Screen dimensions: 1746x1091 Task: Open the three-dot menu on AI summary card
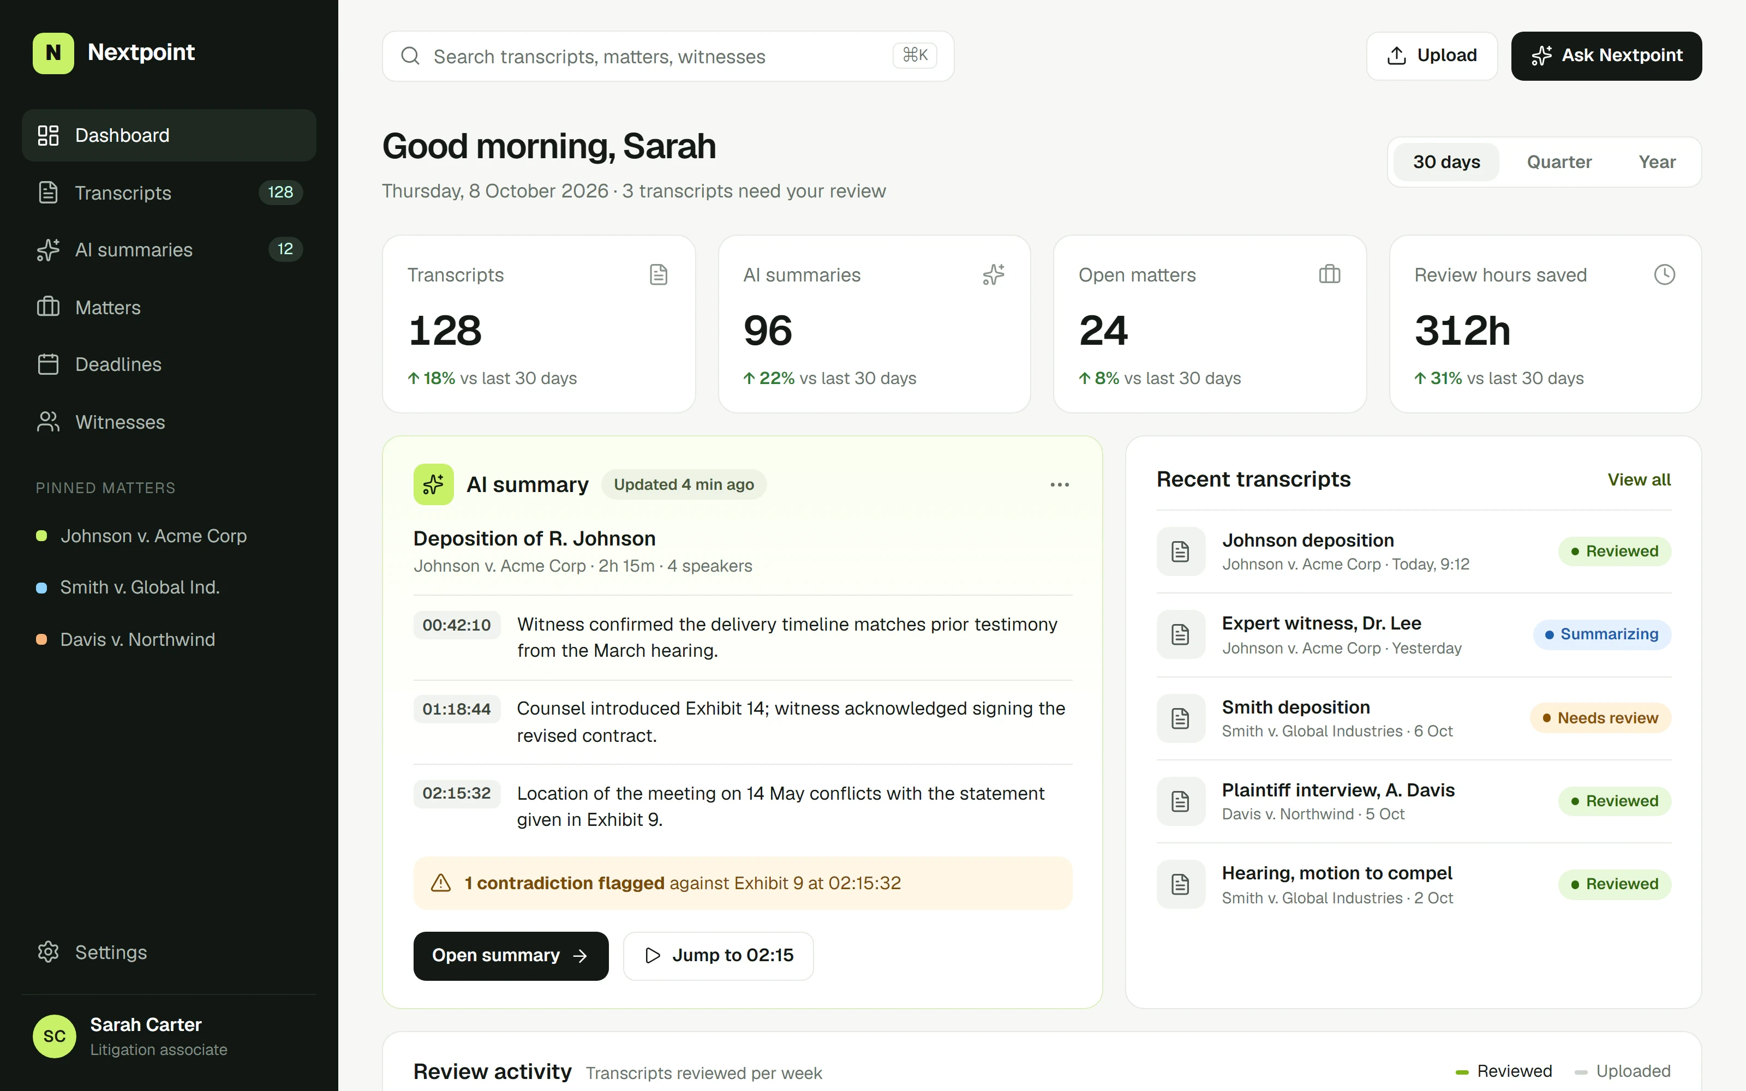pyautogui.click(x=1059, y=485)
